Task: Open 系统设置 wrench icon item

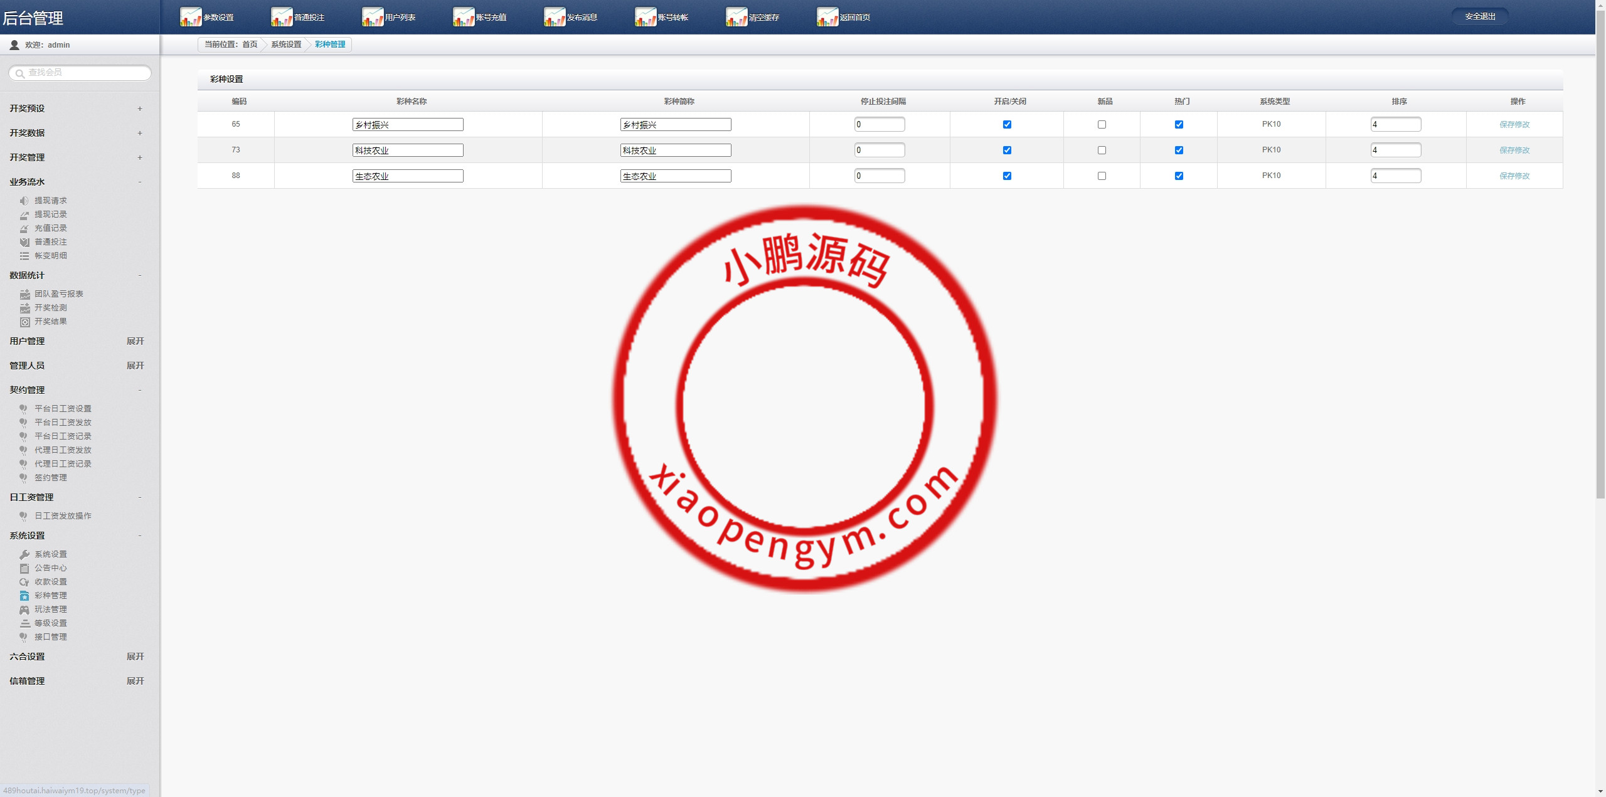Action: (24, 554)
